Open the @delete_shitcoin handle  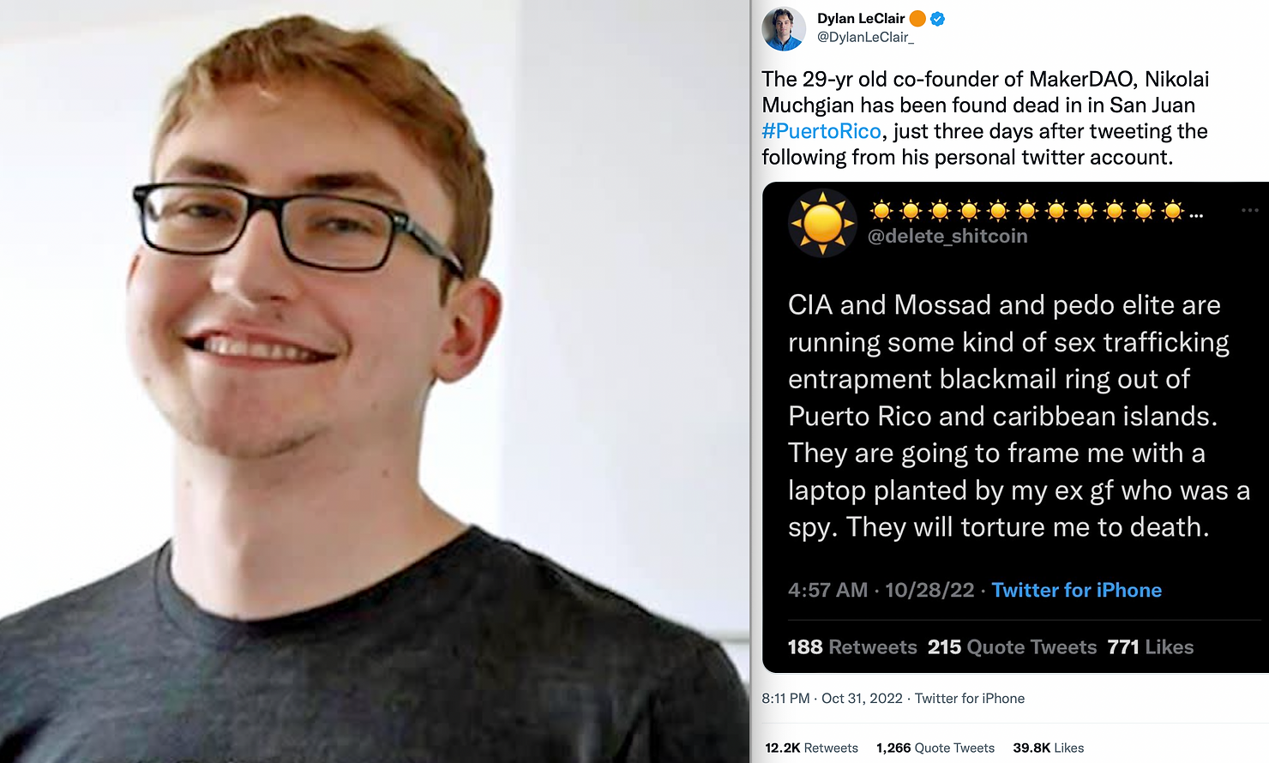coord(947,236)
